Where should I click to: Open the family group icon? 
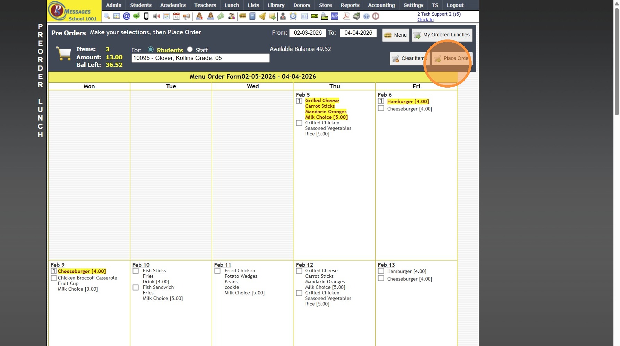click(231, 16)
